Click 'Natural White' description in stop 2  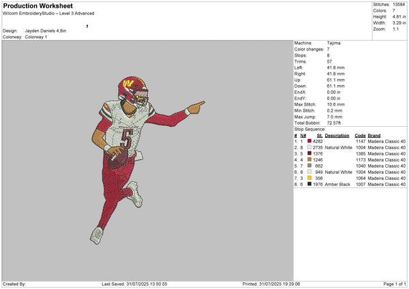click(339, 148)
